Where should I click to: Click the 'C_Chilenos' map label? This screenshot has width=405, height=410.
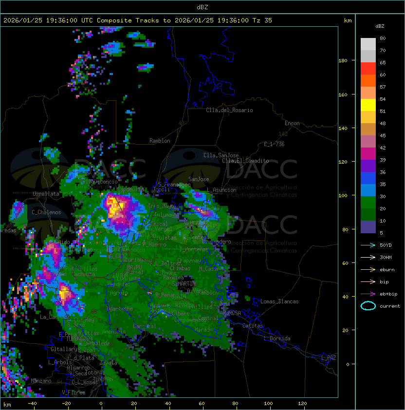coord(46,212)
